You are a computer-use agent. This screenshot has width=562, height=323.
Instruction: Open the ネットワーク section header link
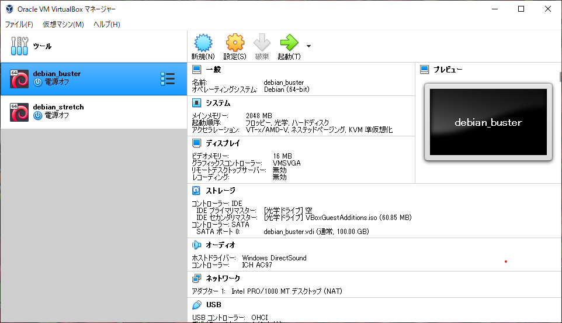pyautogui.click(x=223, y=278)
